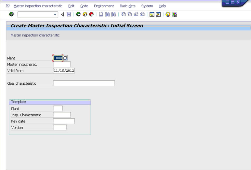Open the Help menu

(x=162, y=6)
